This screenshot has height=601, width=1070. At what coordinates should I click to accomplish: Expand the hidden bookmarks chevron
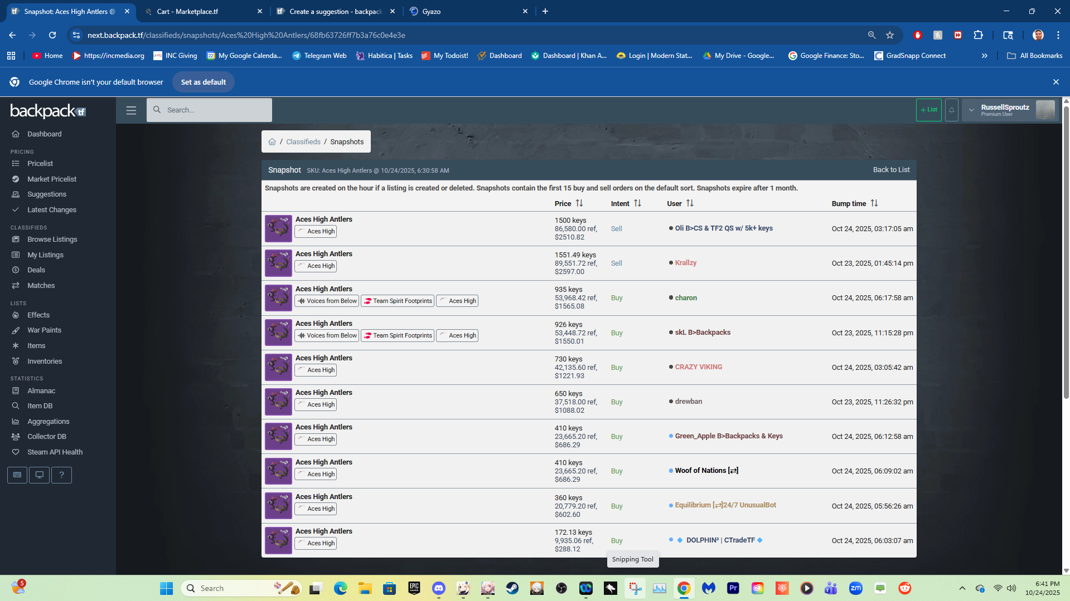pyautogui.click(x=985, y=56)
